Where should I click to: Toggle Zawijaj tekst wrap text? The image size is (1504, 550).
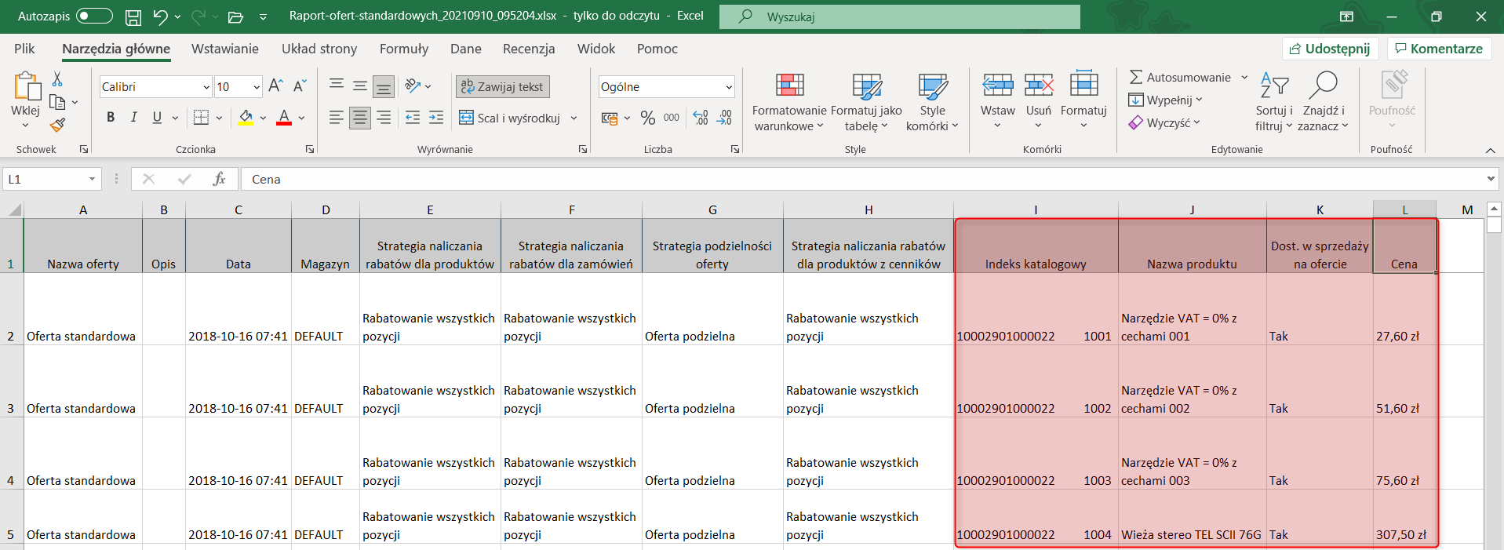[x=503, y=86]
